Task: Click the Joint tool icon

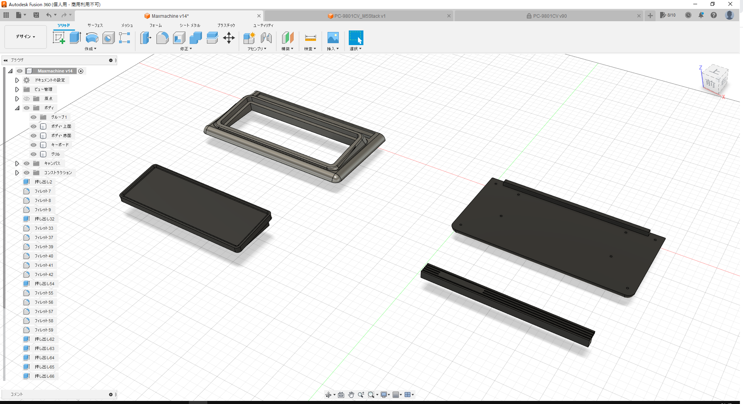Action: pos(266,38)
